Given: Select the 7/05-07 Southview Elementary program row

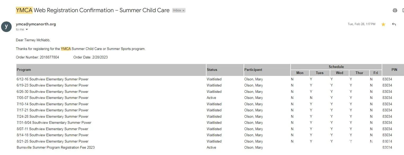Looking at the screenshot, I should pyautogui.click(x=52, y=98).
